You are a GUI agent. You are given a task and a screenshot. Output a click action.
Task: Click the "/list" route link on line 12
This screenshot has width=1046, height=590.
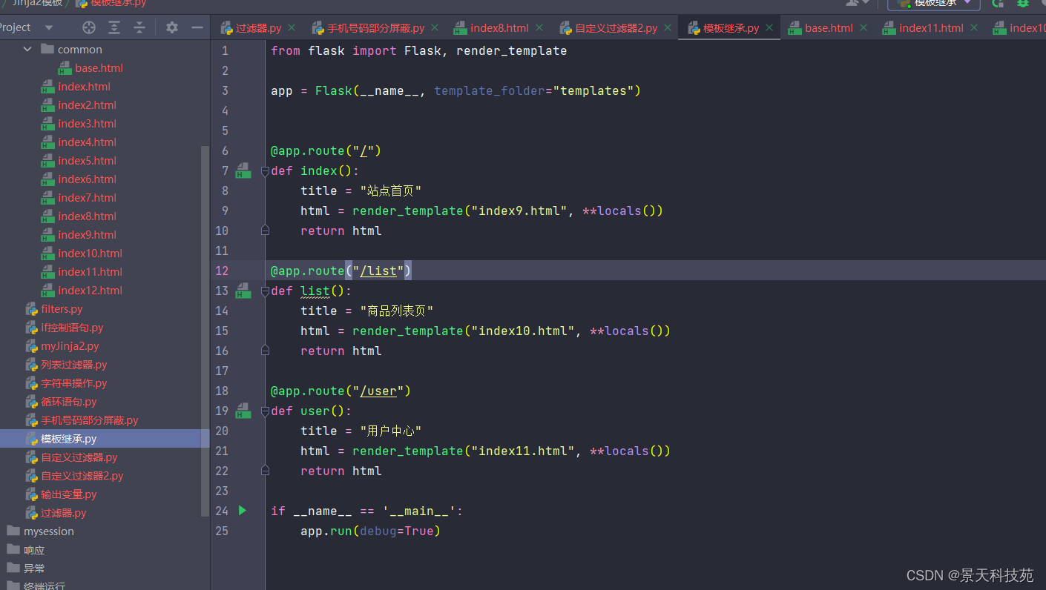pyautogui.click(x=378, y=271)
